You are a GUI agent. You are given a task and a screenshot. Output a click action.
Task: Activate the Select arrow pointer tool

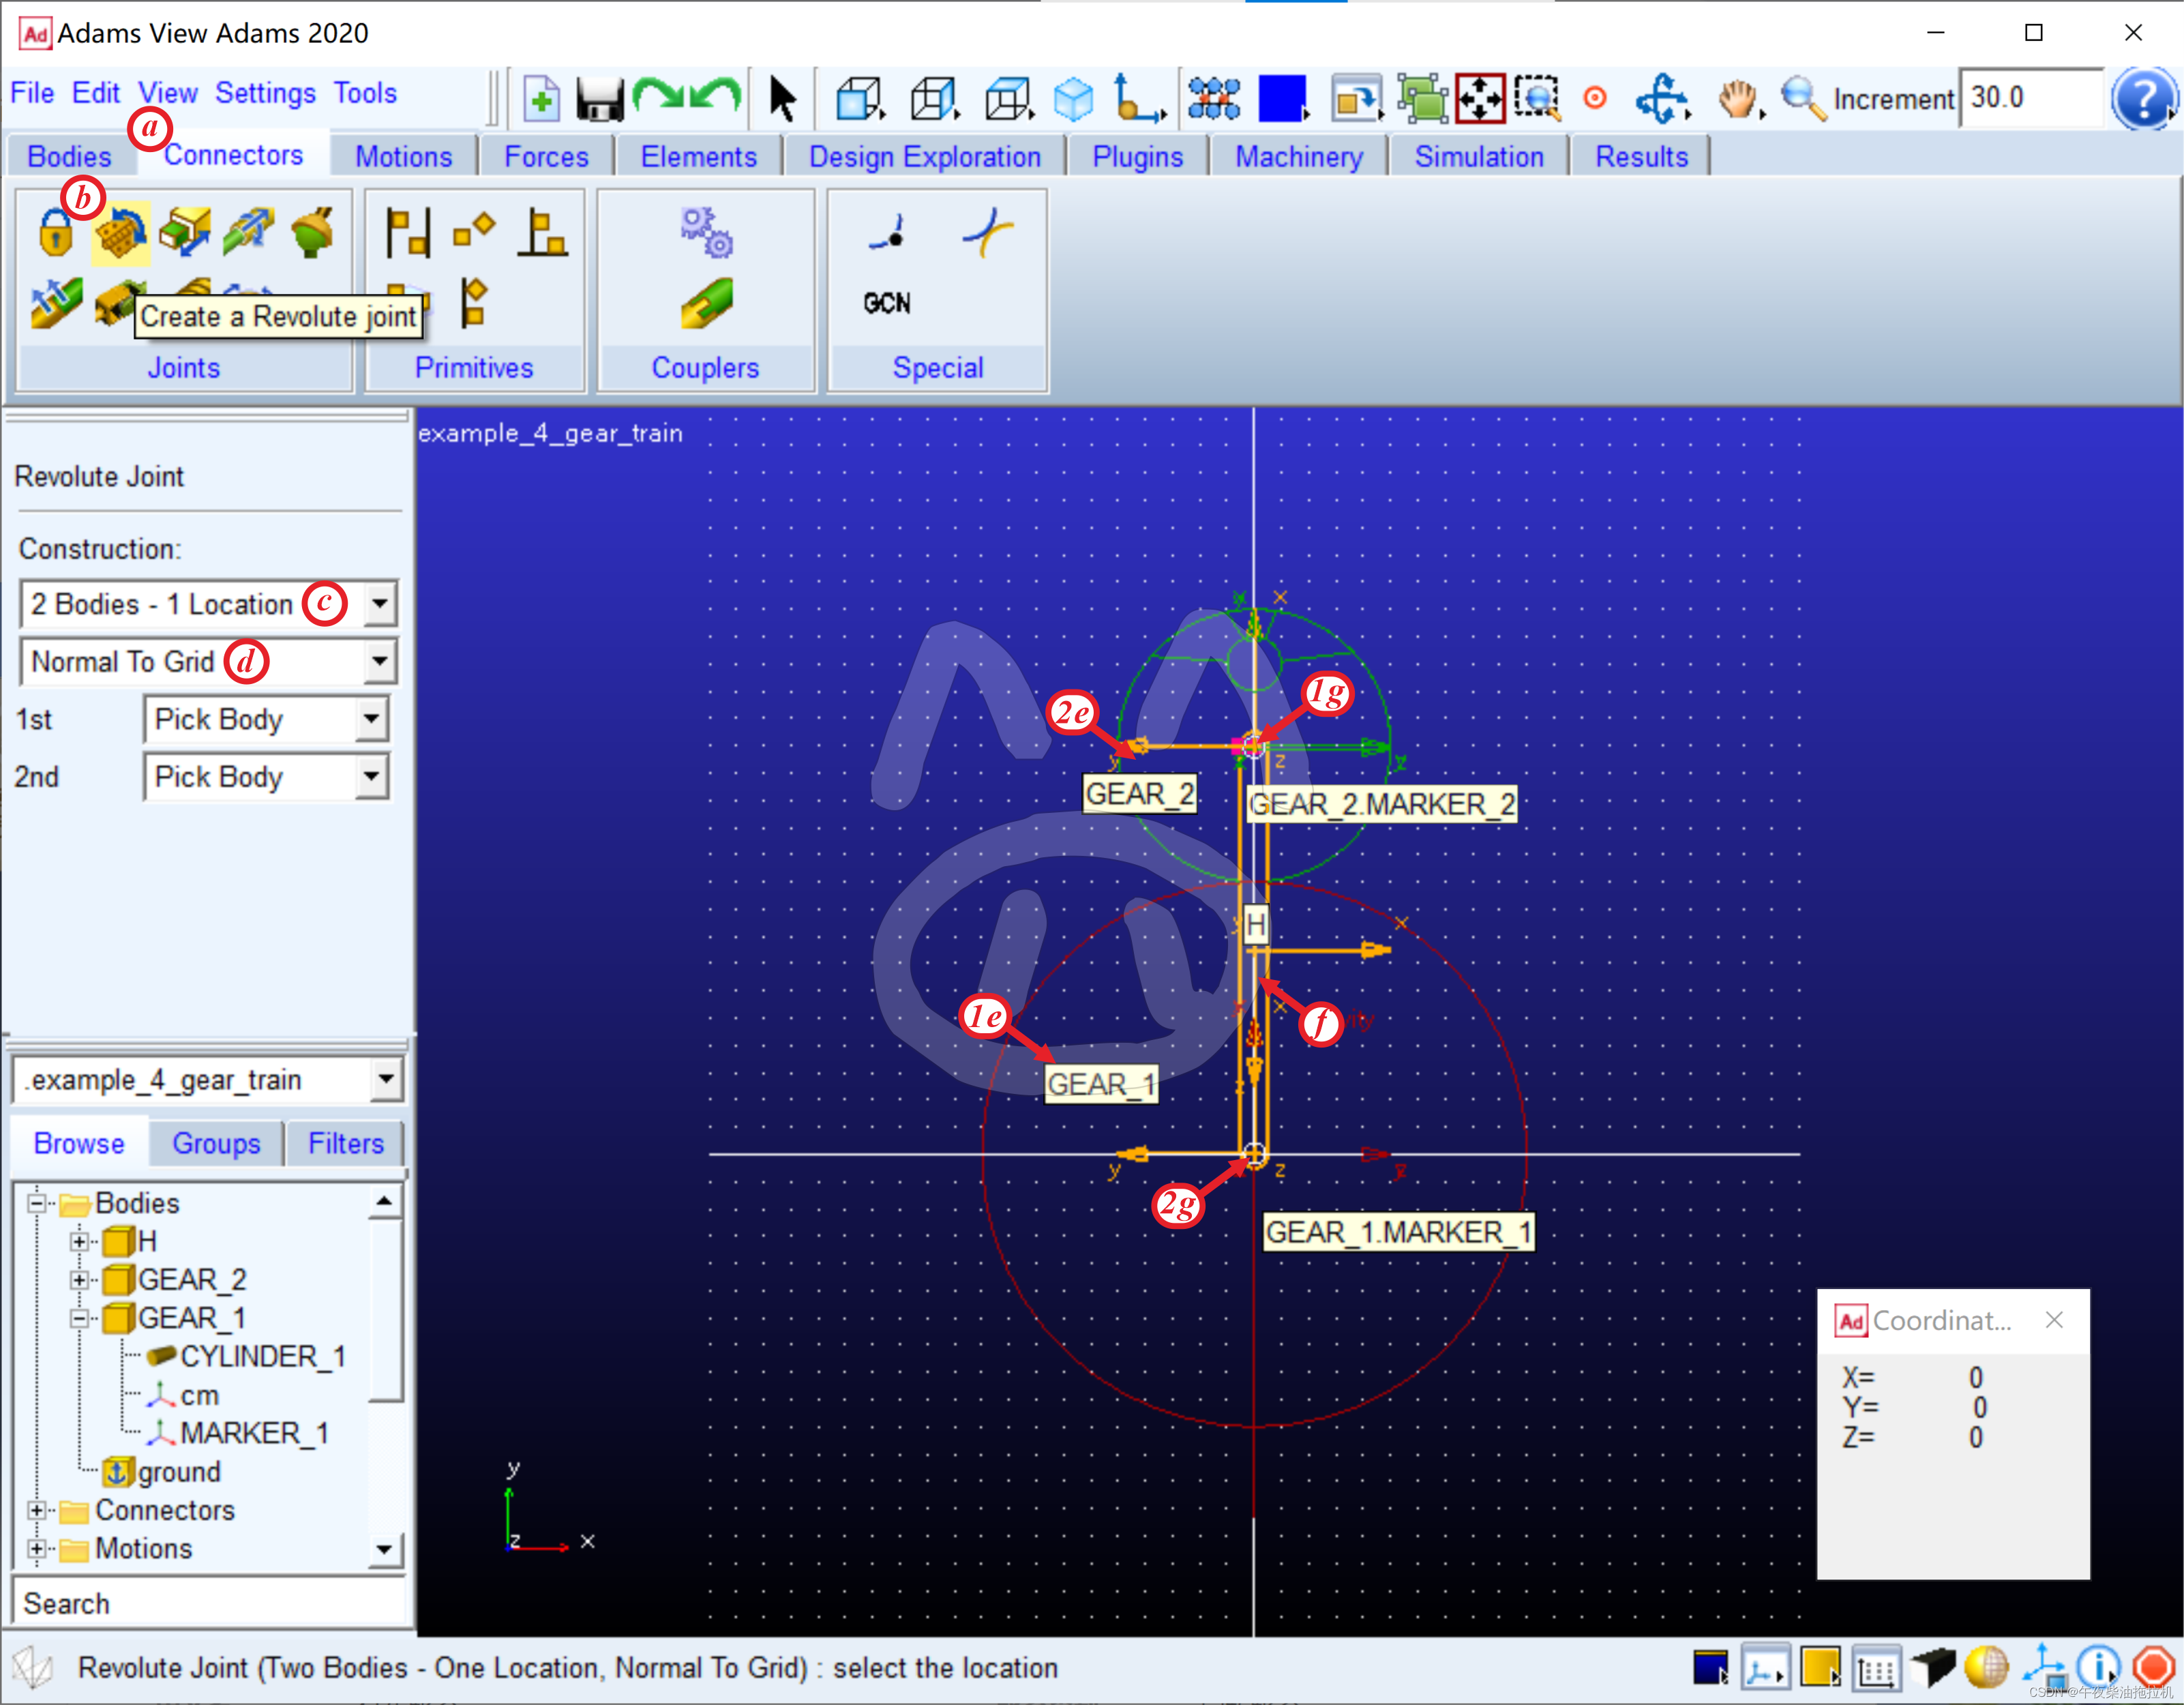pos(783,99)
